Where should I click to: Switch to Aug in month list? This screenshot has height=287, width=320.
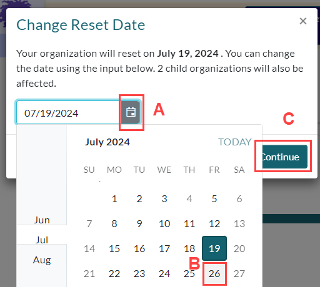(42, 260)
